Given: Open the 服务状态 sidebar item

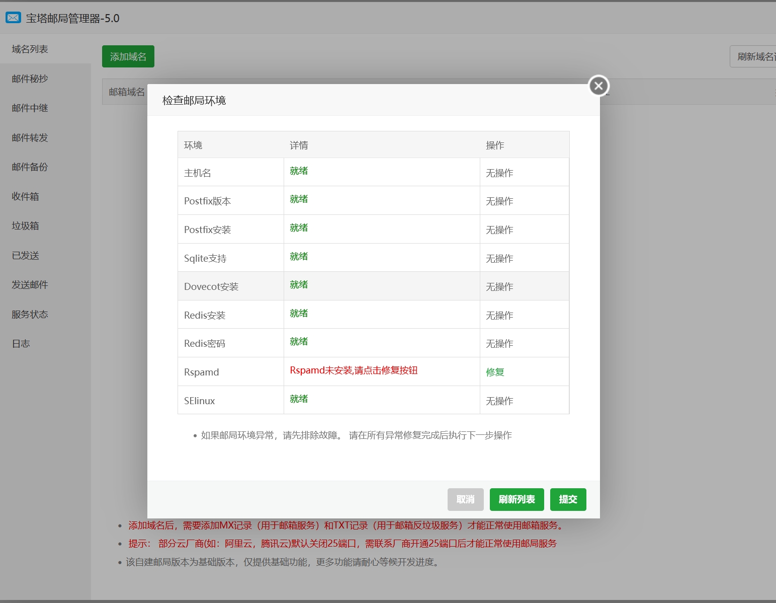Looking at the screenshot, I should pos(45,314).
